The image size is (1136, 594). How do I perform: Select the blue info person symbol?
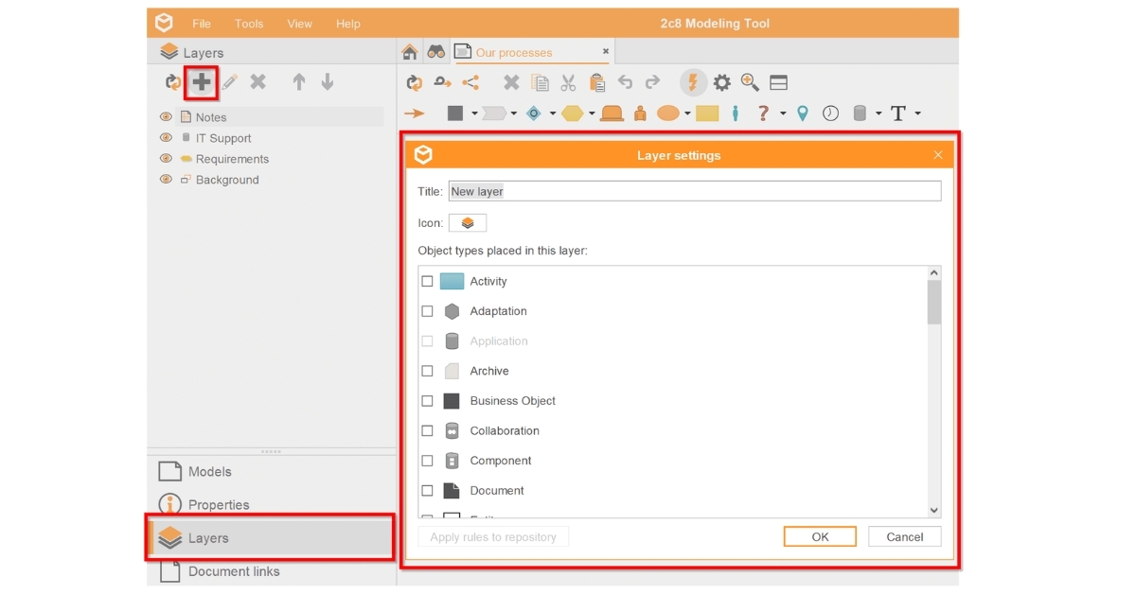tap(736, 114)
